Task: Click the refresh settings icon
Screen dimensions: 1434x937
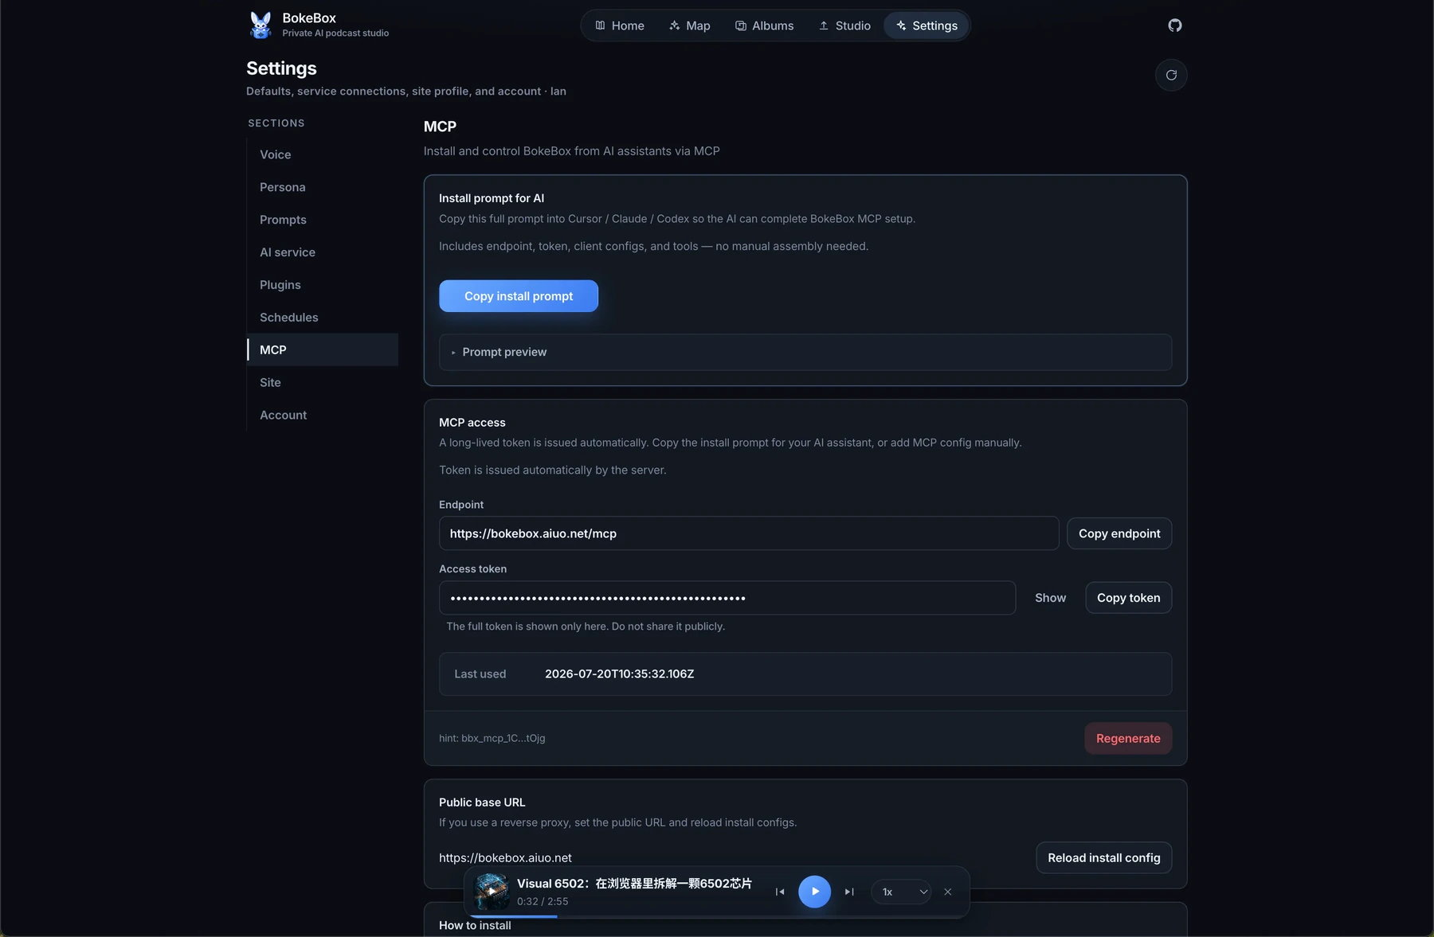Action: [x=1171, y=75]
